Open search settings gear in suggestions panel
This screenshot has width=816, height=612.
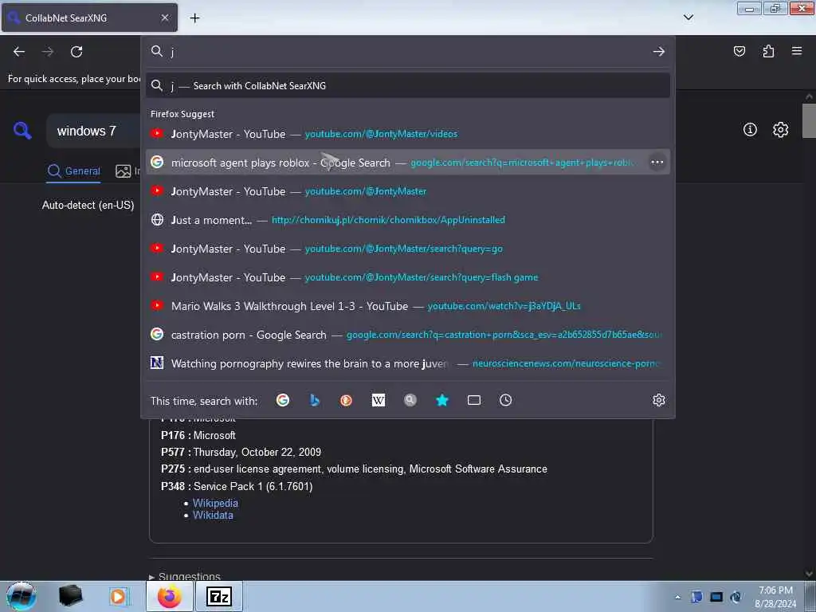pos(659,400)
